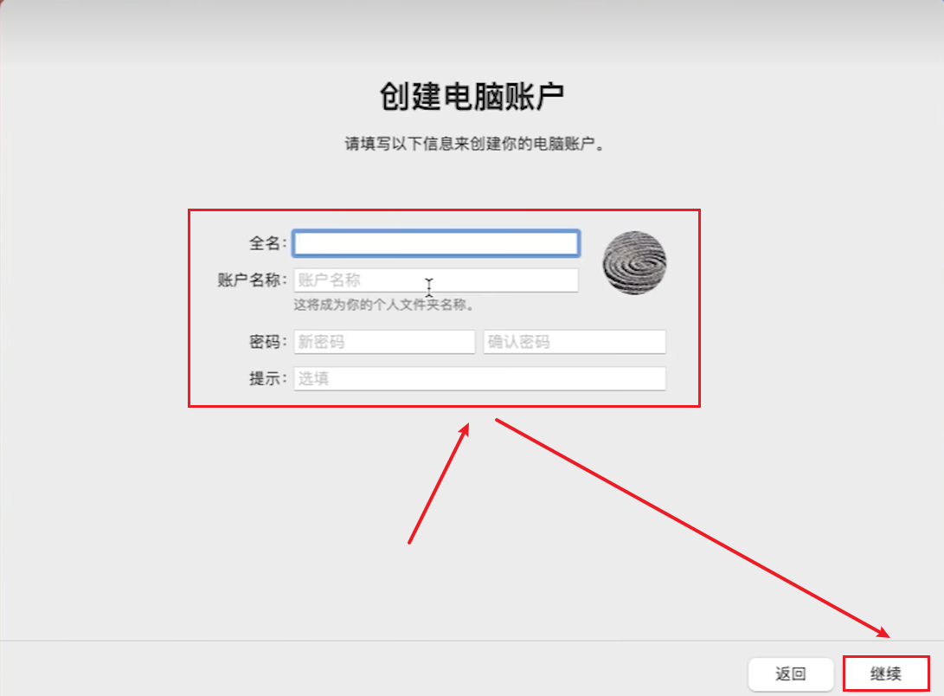Click the 新密码 password field
944x696 pixels.
pyautogui.click(x=383, y=341)
